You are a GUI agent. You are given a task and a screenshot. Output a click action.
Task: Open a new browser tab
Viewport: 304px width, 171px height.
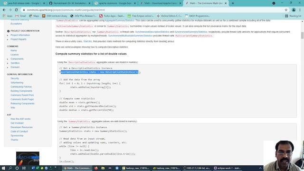(x=233, y=3)
